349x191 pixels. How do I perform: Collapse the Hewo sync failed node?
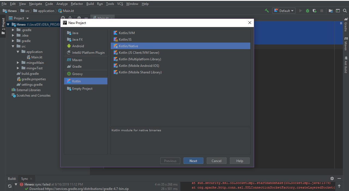16,184
